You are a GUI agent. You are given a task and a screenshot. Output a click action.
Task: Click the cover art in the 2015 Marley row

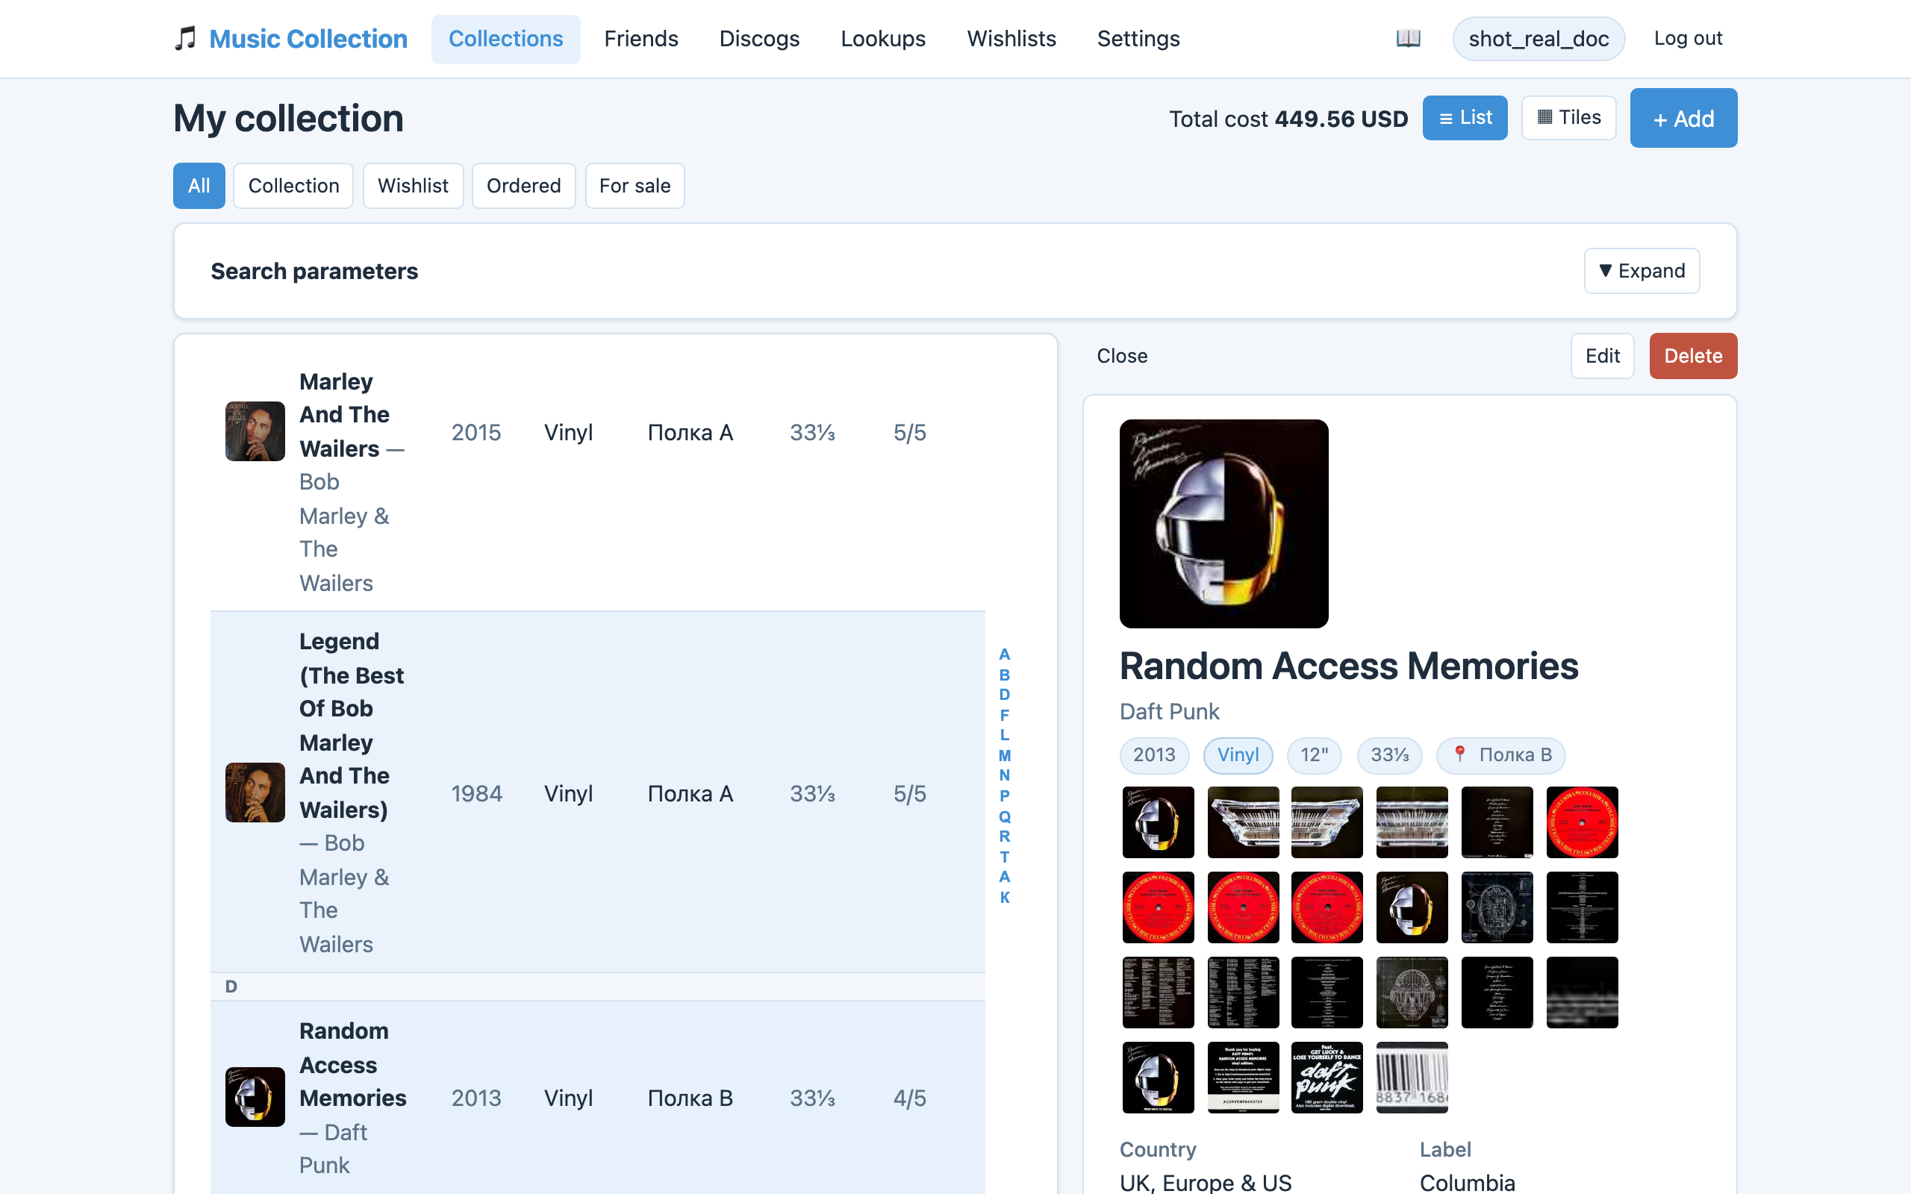[255, 431]
